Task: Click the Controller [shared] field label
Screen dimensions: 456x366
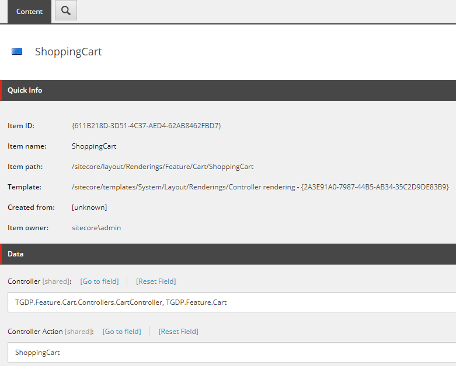Action: (x=39, y=281)
